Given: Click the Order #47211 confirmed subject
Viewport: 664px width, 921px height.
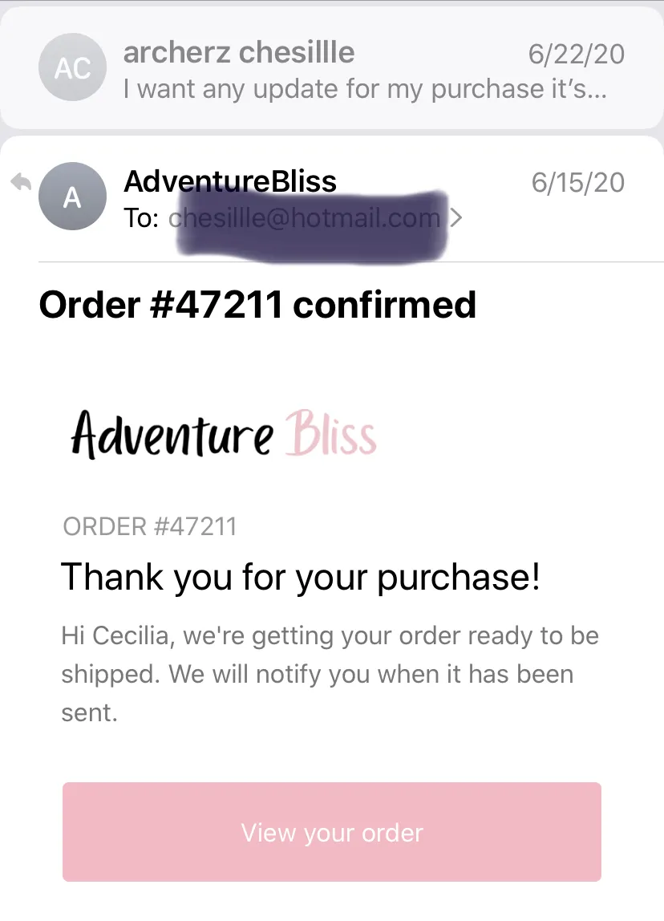Looking at the screenshot, I should (x=257, y=305).
